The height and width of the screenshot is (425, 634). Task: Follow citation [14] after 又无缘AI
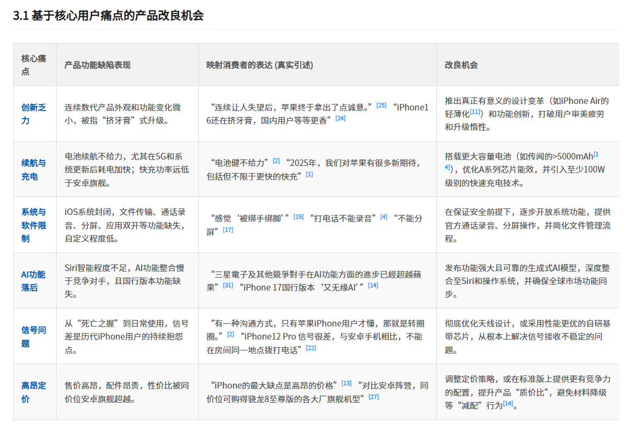[373, 285]
